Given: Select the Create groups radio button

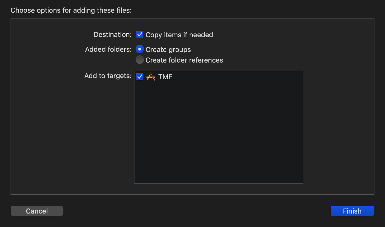Looking at the screenshot, I should coord(139,49).
